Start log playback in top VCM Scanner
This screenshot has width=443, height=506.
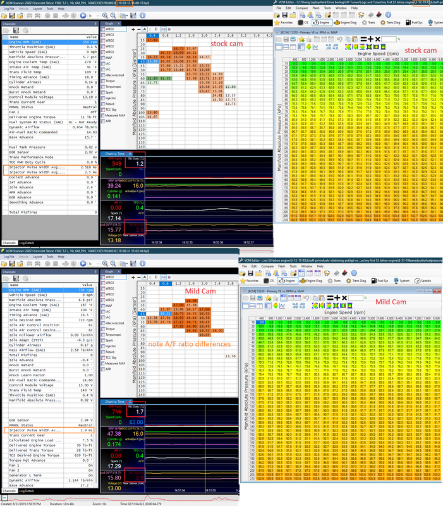83,15
